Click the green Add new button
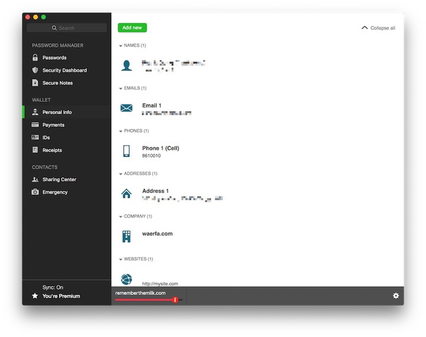This screenshot has height=337, width=426. pyautogui.click(x=132, y=28)
